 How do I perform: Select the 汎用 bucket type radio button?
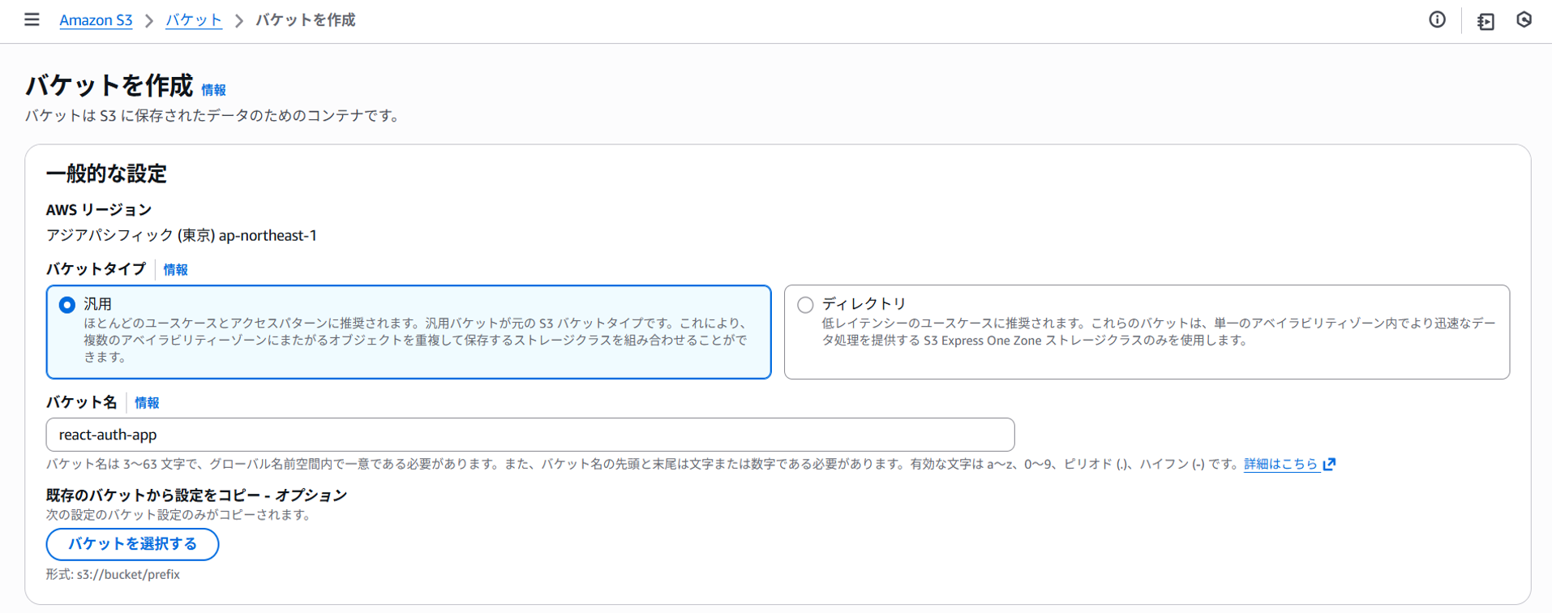(67, 305)
